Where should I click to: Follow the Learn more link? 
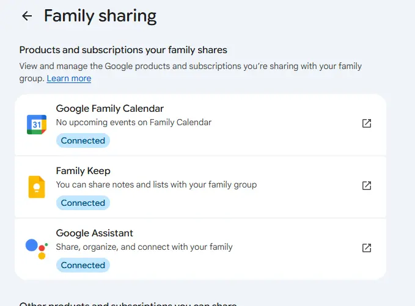pyautogui.click(x=69, y=78)
